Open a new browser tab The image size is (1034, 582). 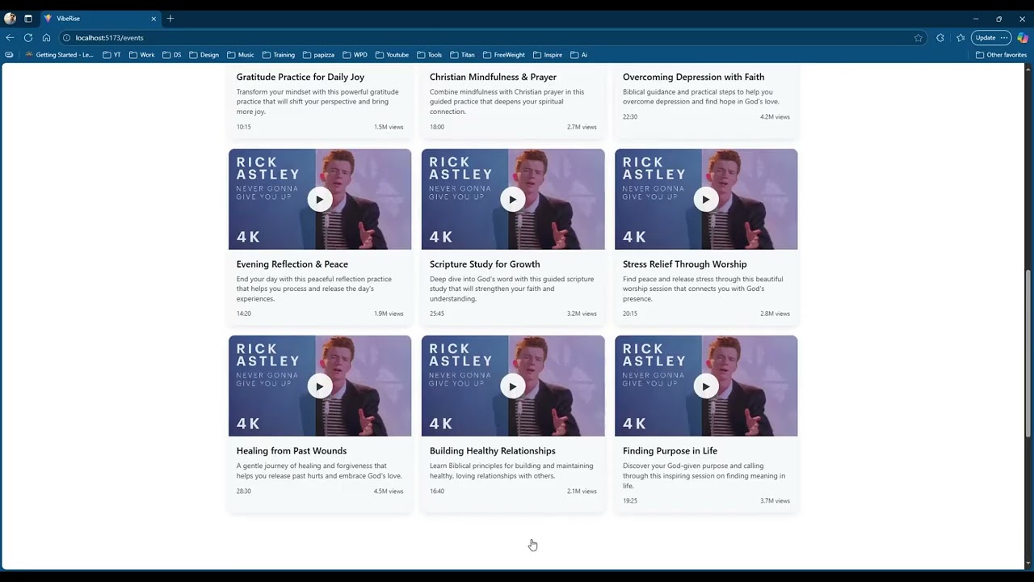[170, 19]
